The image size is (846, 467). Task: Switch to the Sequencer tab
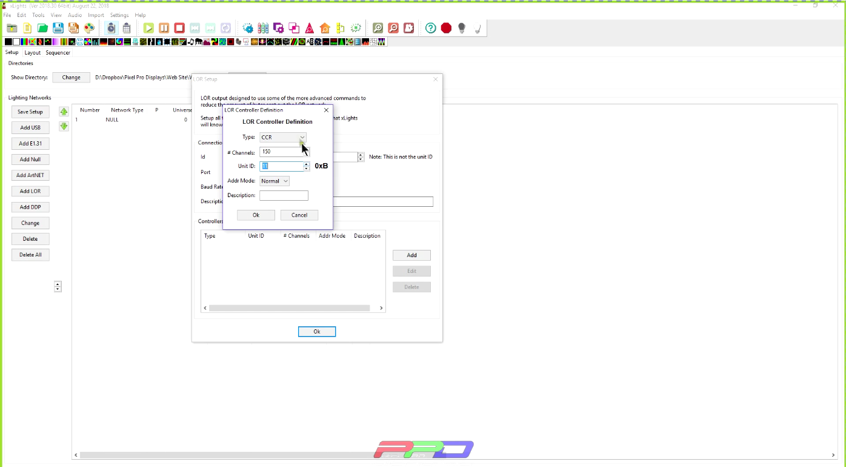tap(58, 53)
